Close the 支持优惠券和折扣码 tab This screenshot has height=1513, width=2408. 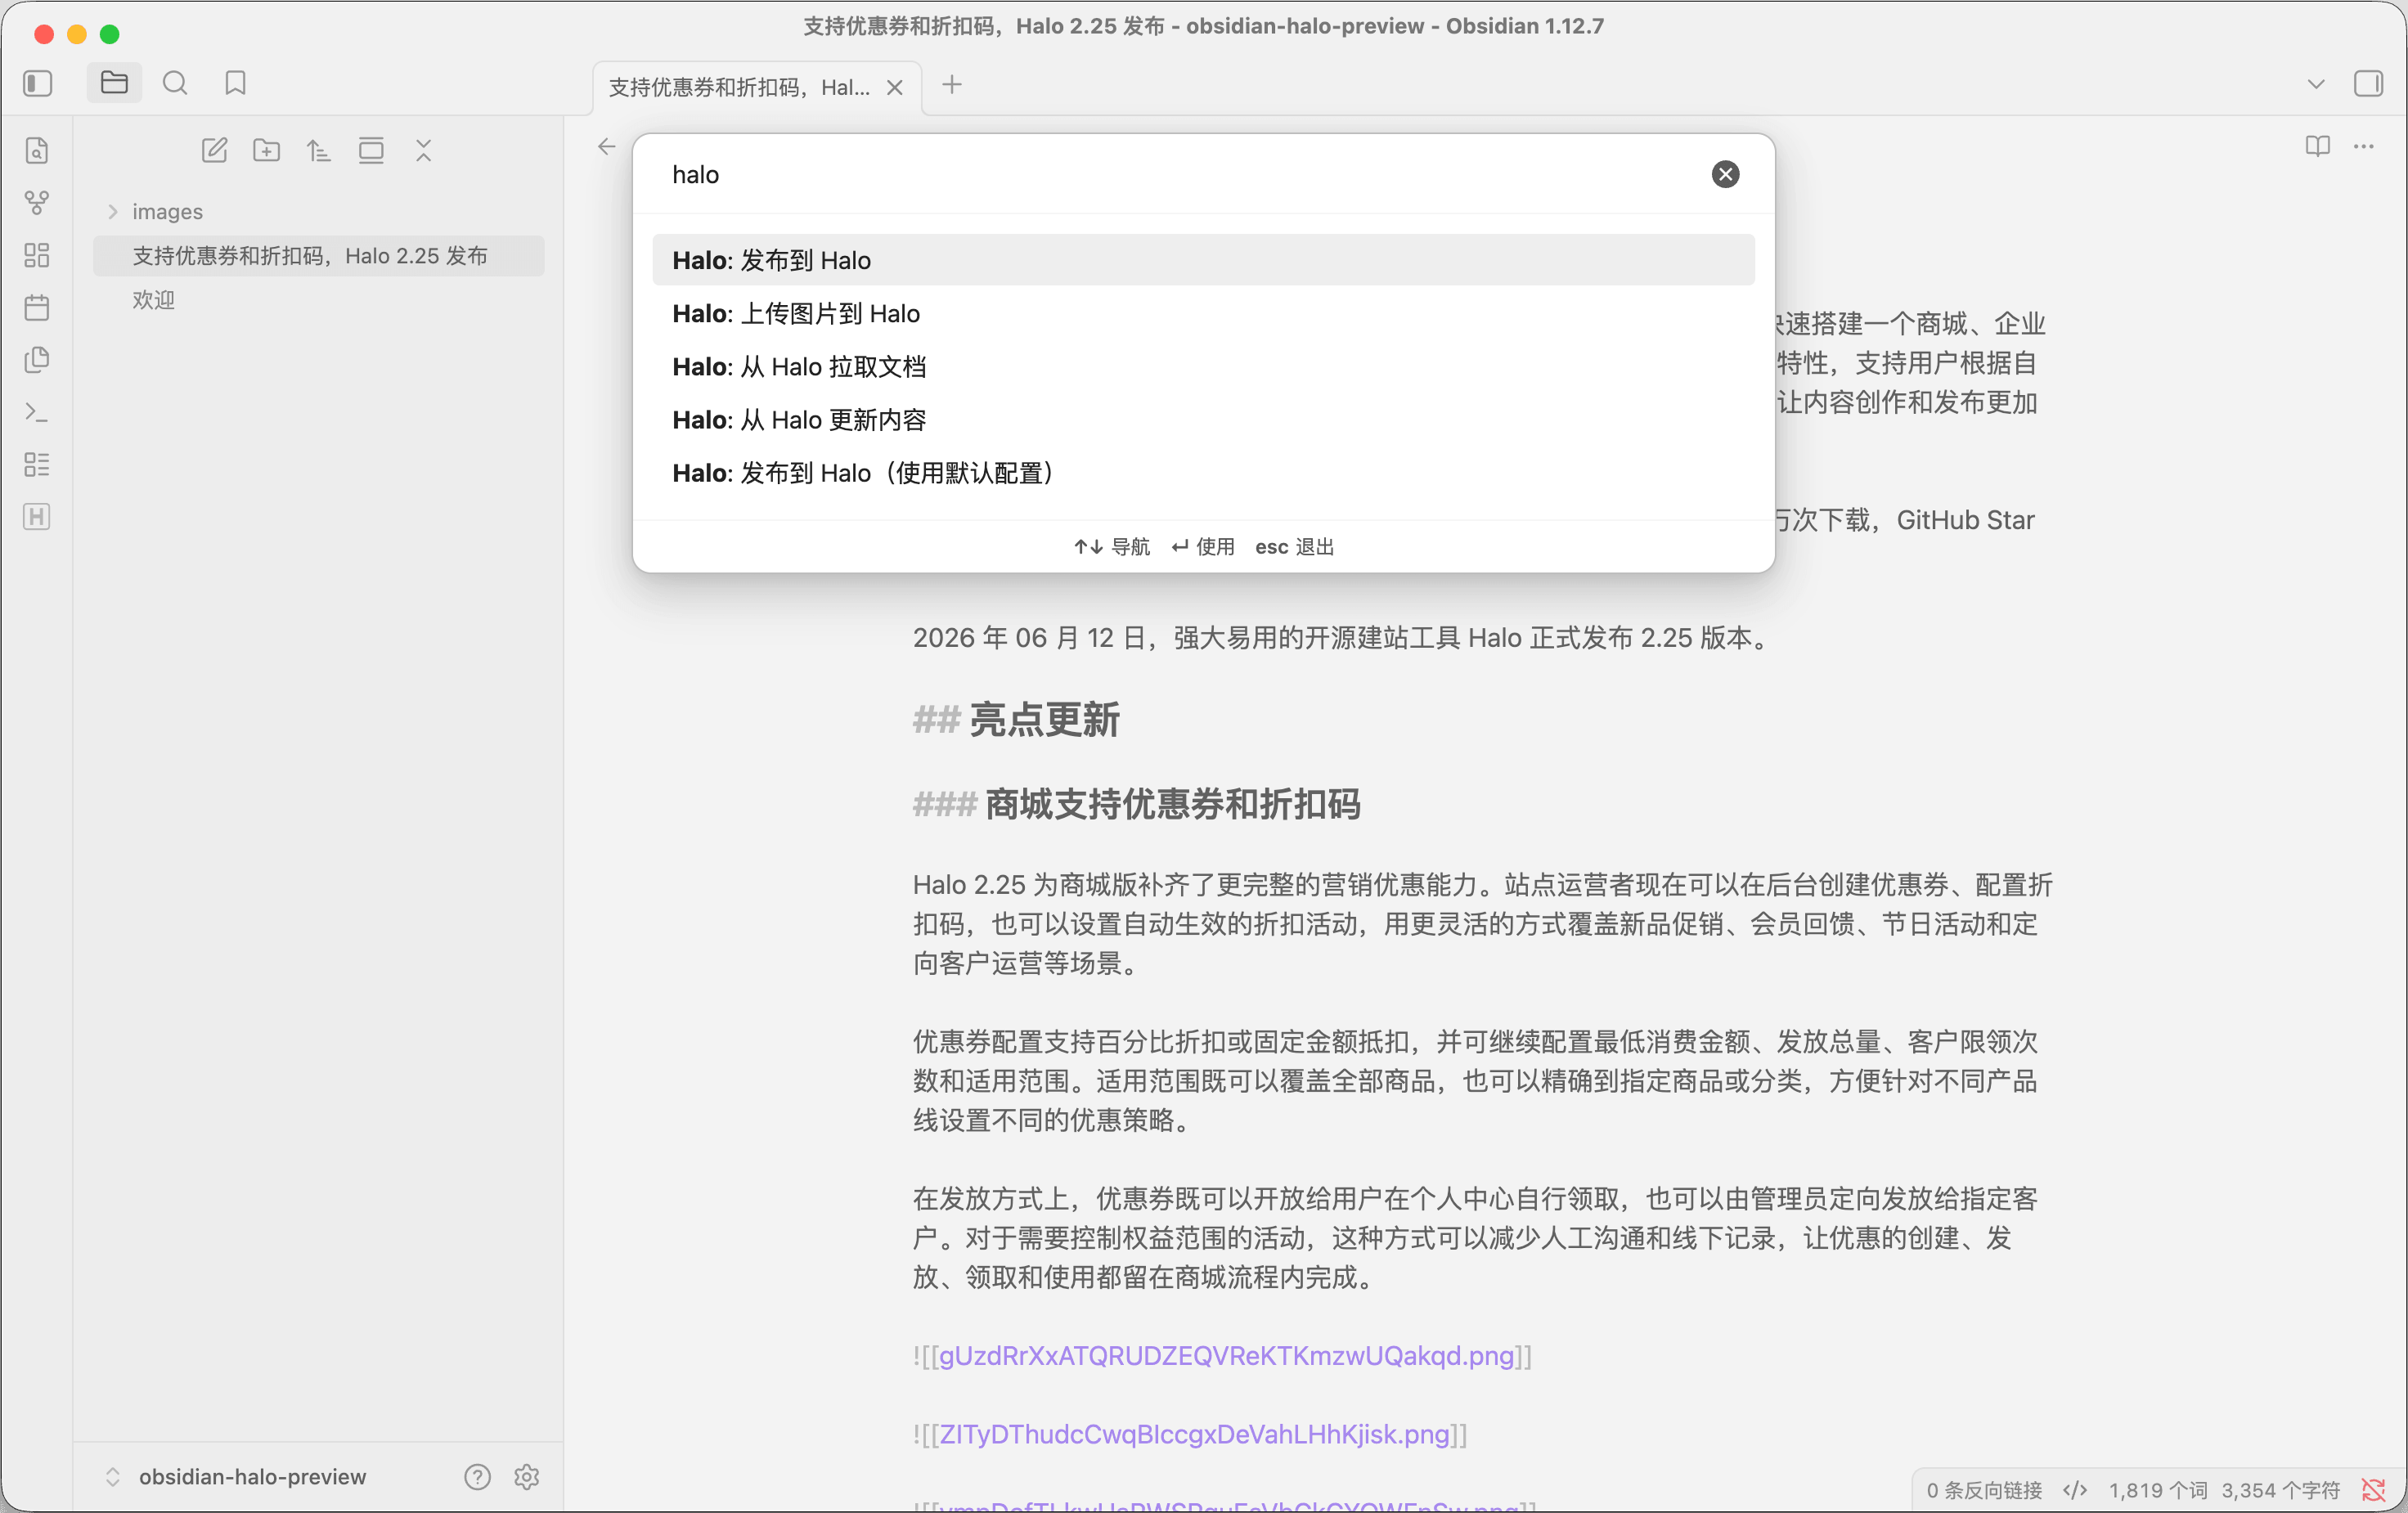(895, 88)
